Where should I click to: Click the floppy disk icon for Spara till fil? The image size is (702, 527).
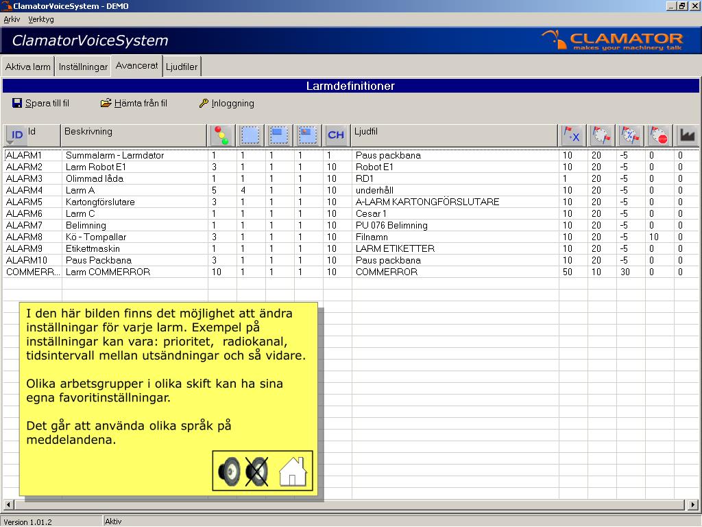17,103
